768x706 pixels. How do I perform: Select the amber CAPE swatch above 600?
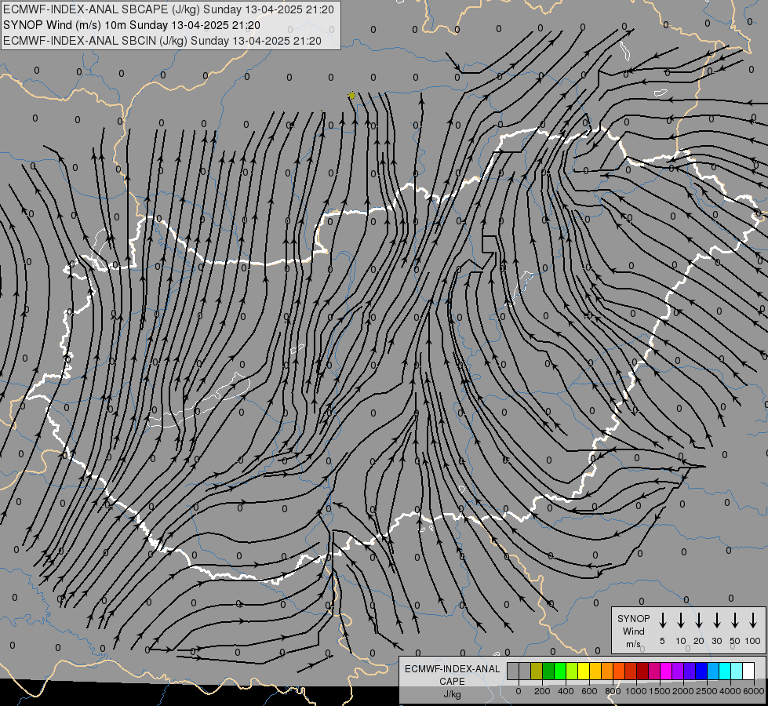click(595, 671)
